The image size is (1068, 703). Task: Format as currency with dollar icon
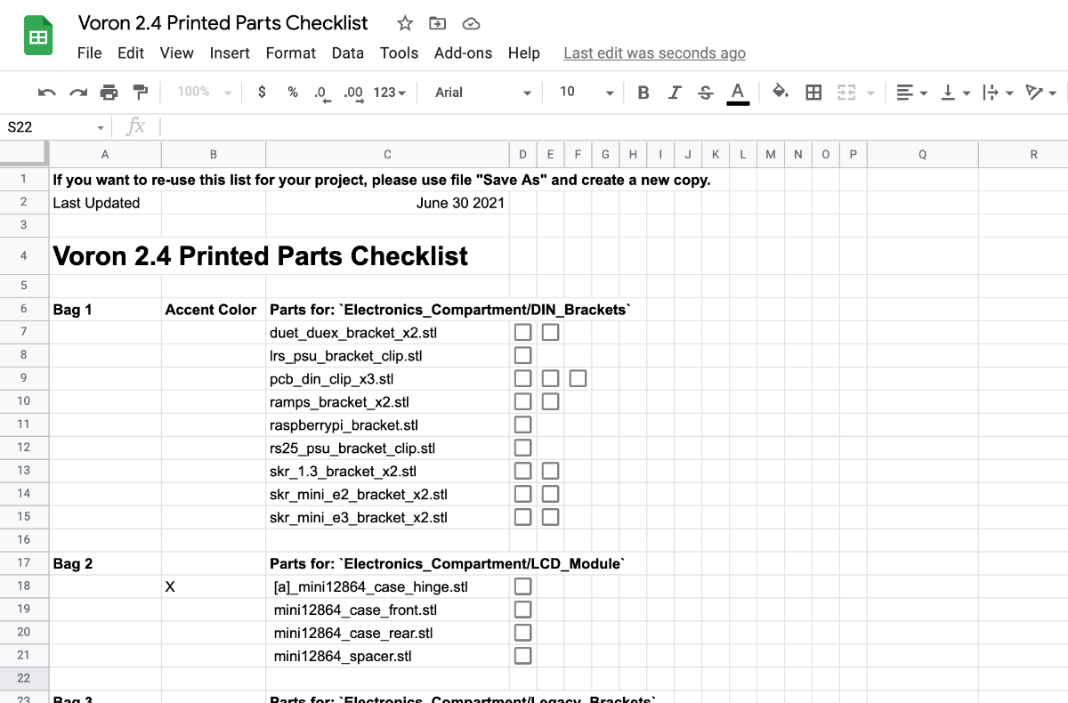pos(262,92)
